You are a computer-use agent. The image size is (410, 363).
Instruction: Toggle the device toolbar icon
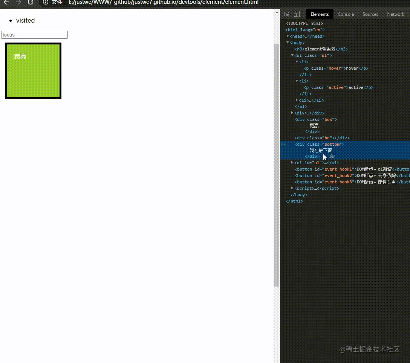pos(297,14)
